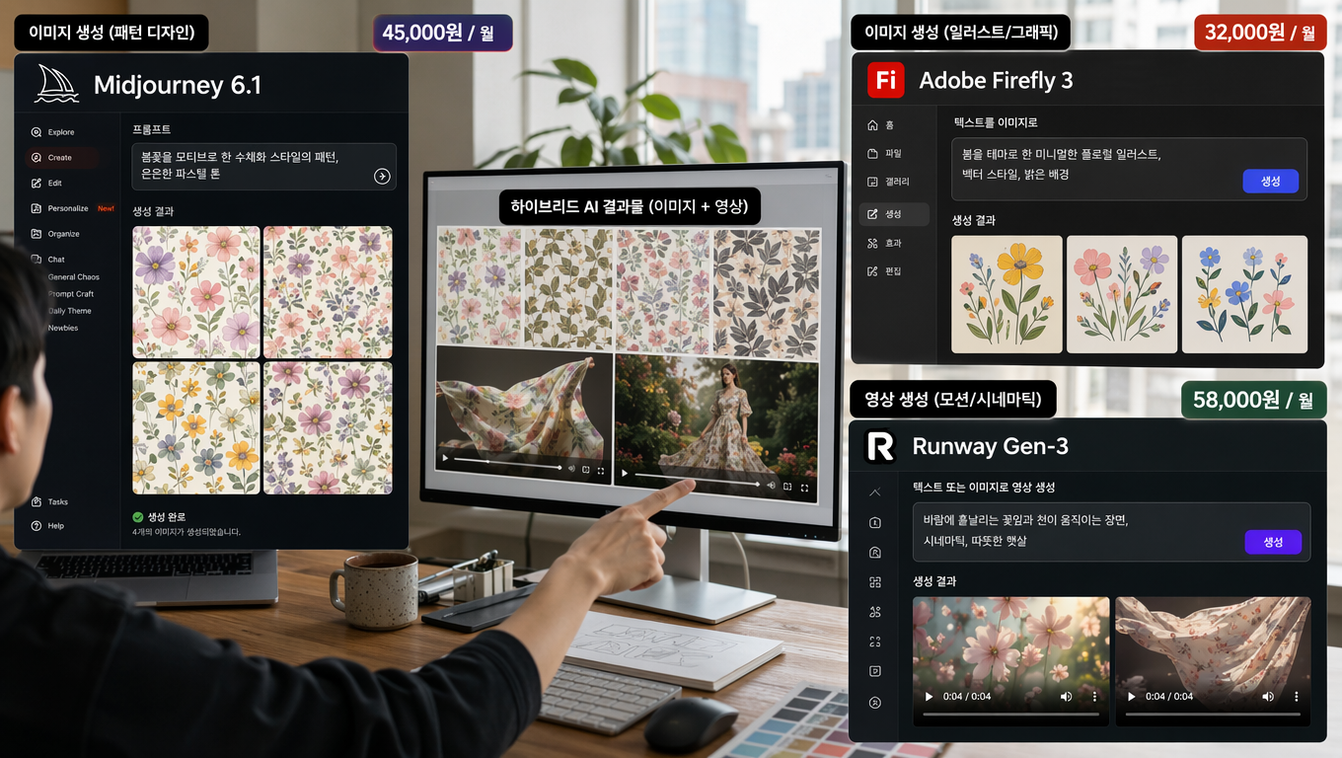1342x758 pixels.
Task: Open the four-squares grid icon in Runway sidebar
Action: click(874, 582)
